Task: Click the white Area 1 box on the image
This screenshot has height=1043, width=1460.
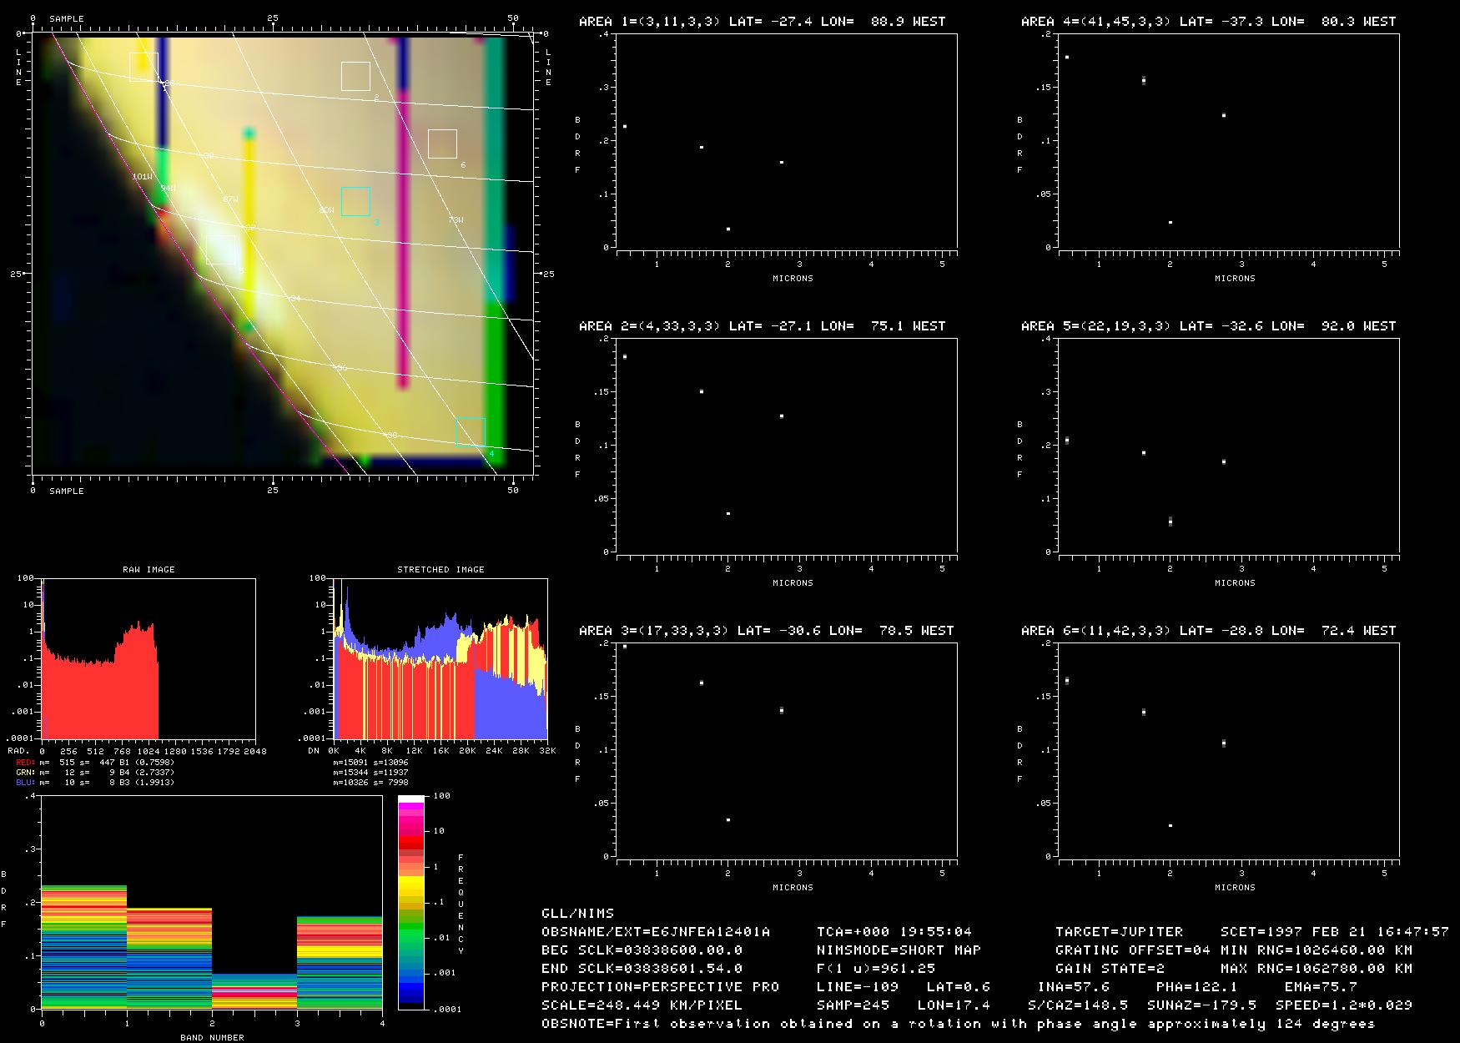Action: coord(143,67)
